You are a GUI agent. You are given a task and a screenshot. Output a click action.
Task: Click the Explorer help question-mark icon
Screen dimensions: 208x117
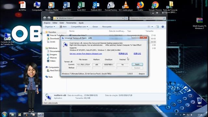[163, 27]
